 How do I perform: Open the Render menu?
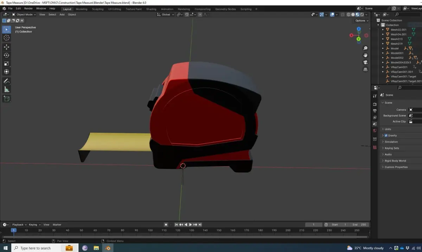(x=28, y=8)
